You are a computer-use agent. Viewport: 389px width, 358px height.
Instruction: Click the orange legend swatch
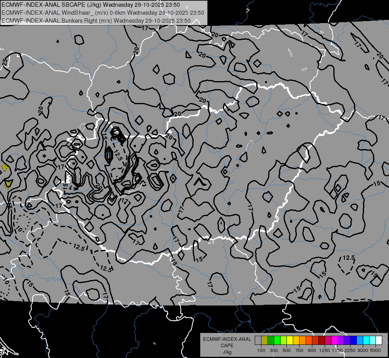pyautogui.click(x=303, y=340)
